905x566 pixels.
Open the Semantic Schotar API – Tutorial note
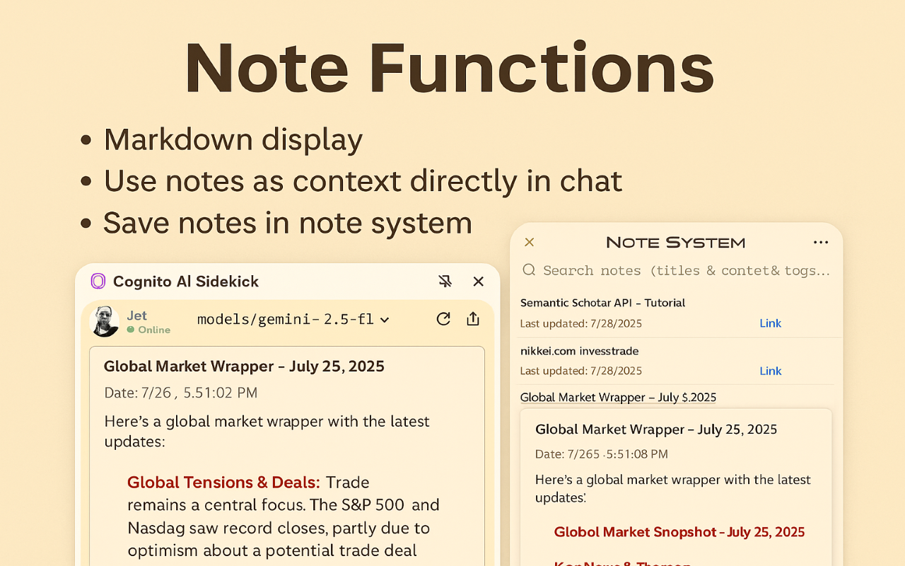(x=602, y=303)
